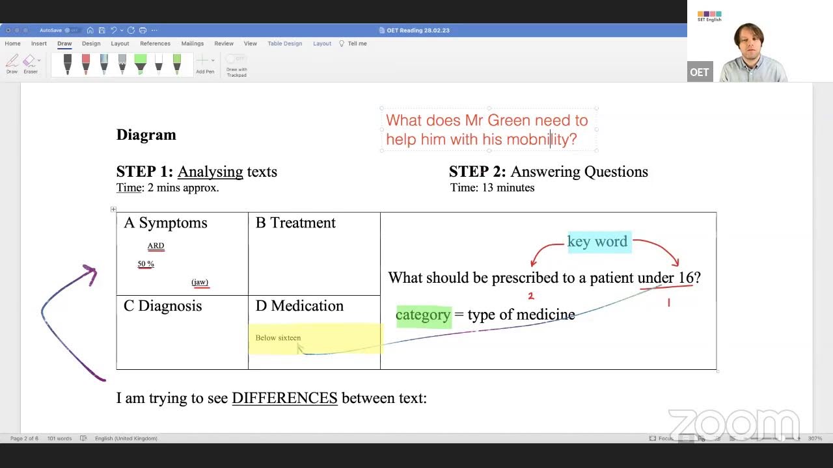
Task: Click the Redo icon in title bar
Action: (x=131, y=31)
